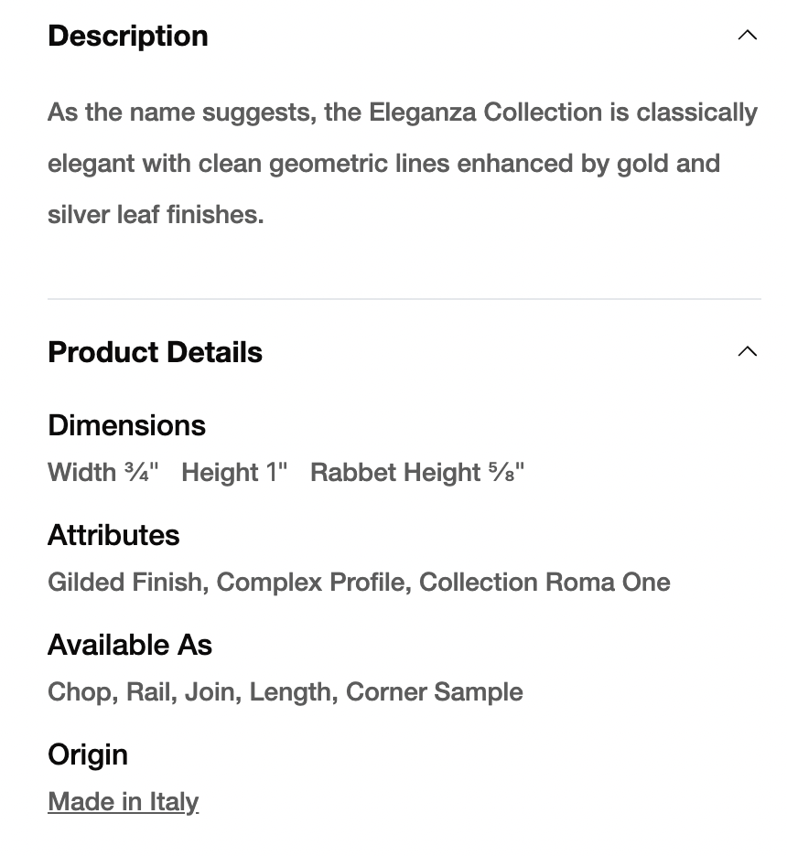Click the Join availability option
787x856 pixels.
pyautogui.click(x=210, y=692)
